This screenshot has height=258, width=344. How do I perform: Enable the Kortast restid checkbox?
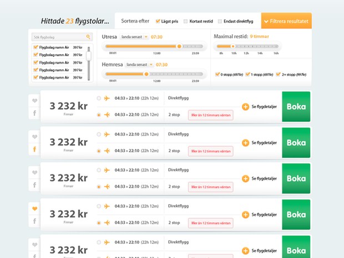point(186,21)
